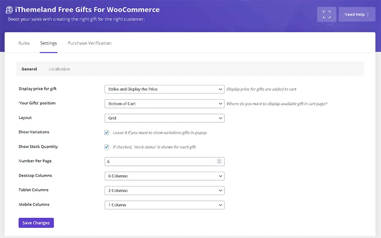The width and height of the screenshot is (381, 238).
Task: Uncheck the Show Stock Quantity checkbox
Action: (107, 147)
